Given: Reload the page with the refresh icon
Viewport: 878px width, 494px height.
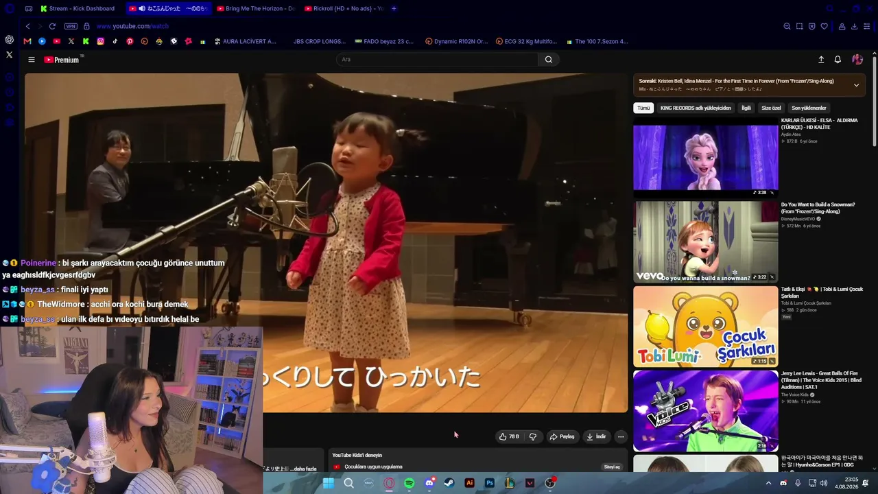Looking at the screenshot, I should (52, 26).
